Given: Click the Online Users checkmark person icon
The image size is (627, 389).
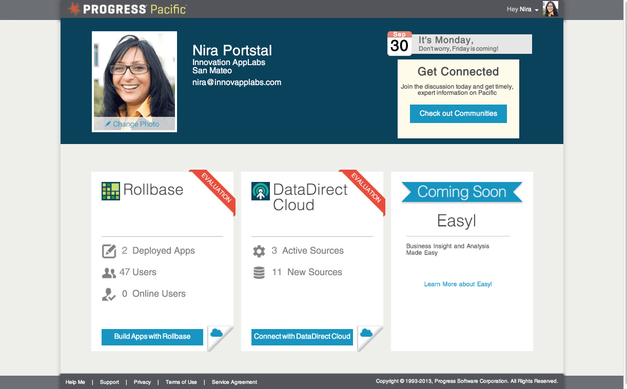Looking at the screenshot, I should click(109, 294).
